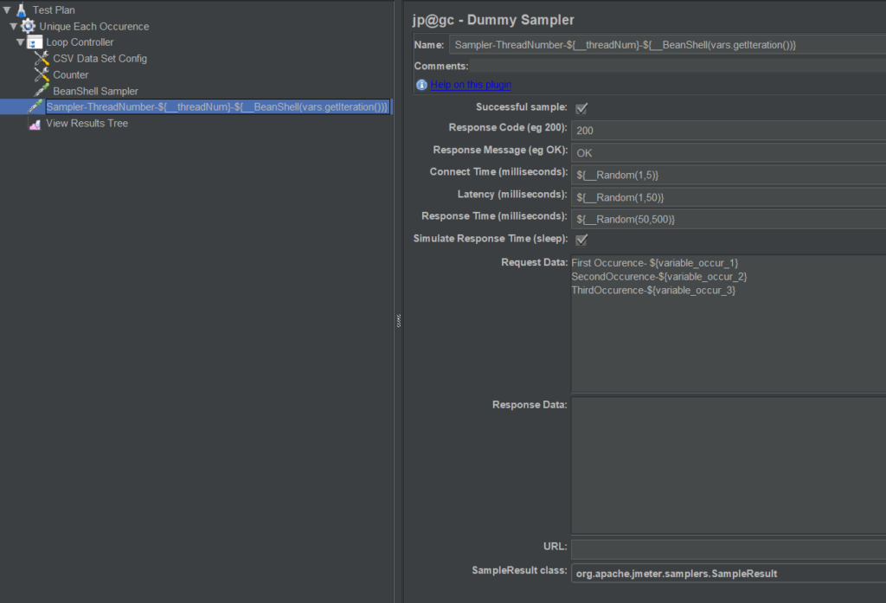
Task: Click the CSV Data Set Config icon
Action: pos(42,59)
